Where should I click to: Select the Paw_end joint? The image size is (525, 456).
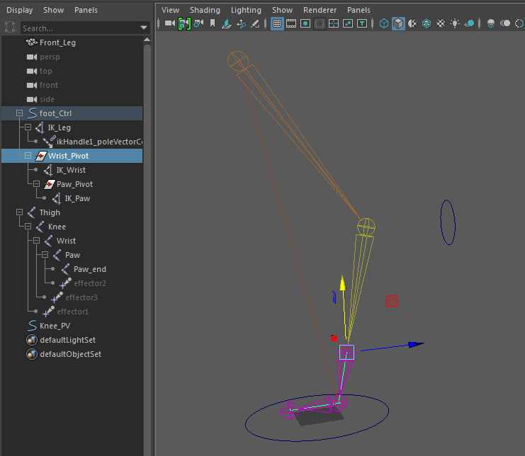[90, 269]
